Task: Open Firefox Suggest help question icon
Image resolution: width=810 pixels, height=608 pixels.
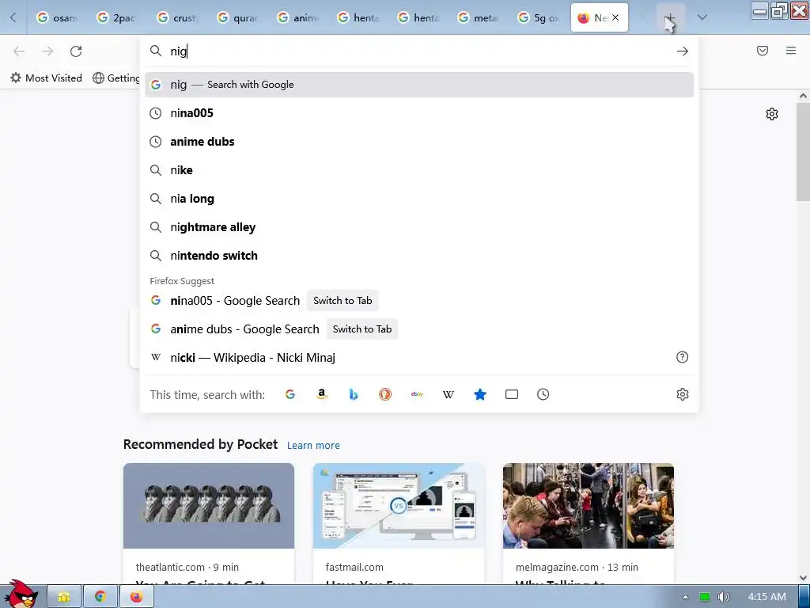Action: click(683, 357)
